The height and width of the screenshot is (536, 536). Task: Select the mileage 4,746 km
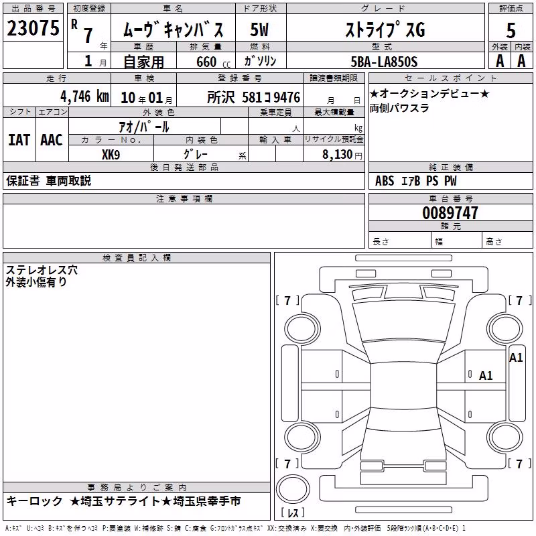[85, 96]
